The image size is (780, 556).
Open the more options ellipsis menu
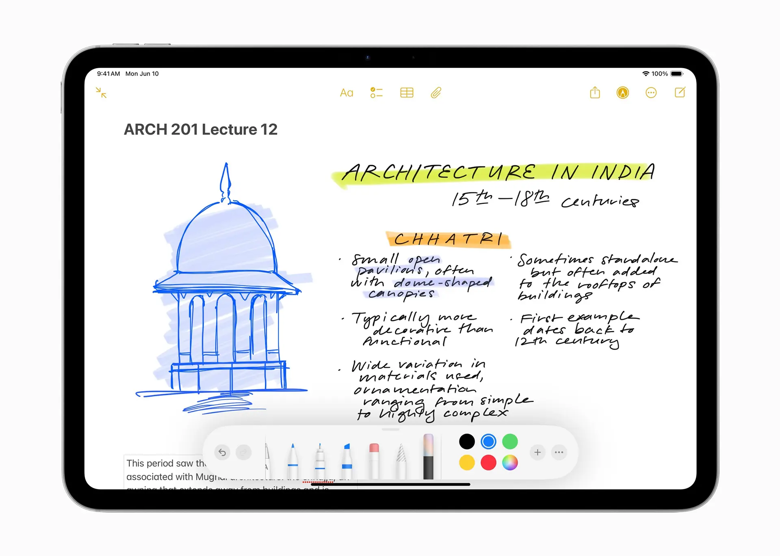coord(651,93)
